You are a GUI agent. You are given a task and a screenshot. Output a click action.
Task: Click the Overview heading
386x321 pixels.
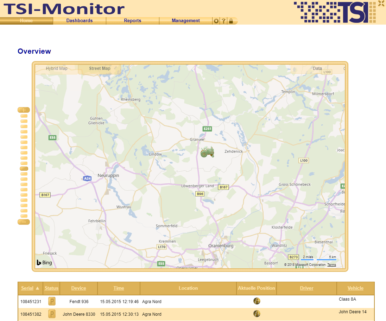(x=34, y=51)
